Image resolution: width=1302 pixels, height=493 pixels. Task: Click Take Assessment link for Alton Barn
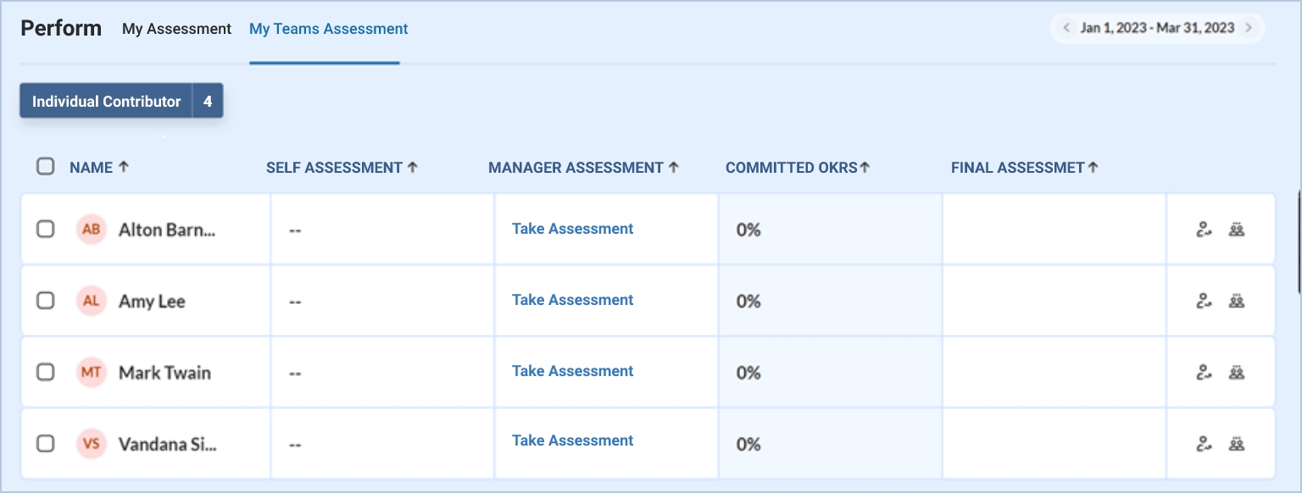pos(572,229)
